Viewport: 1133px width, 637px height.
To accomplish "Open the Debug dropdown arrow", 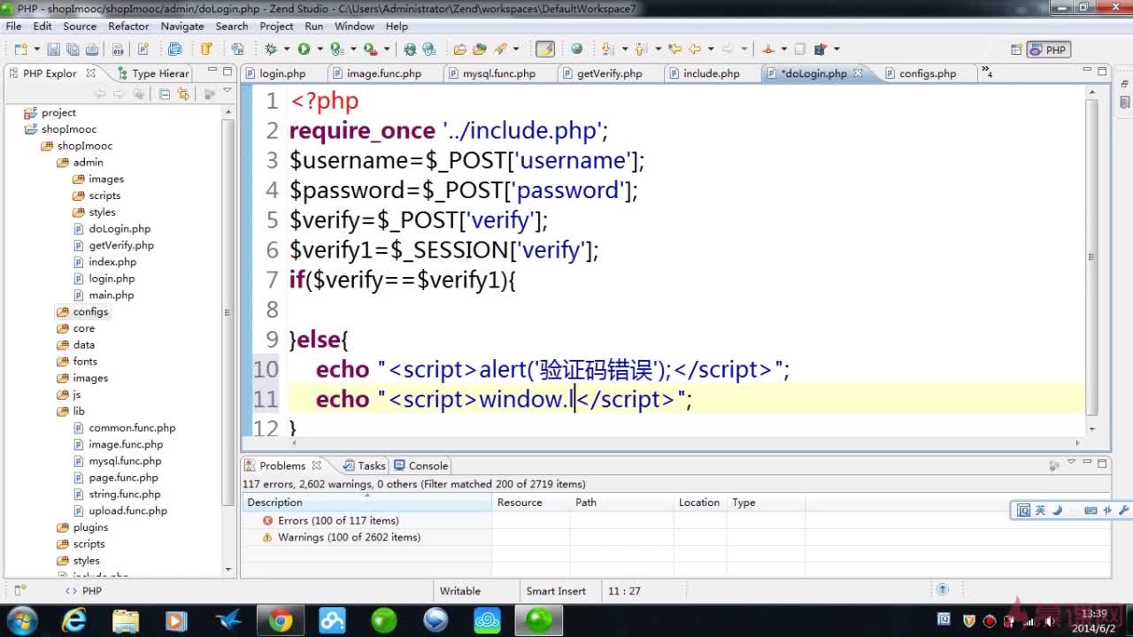I will coord(286,50).
